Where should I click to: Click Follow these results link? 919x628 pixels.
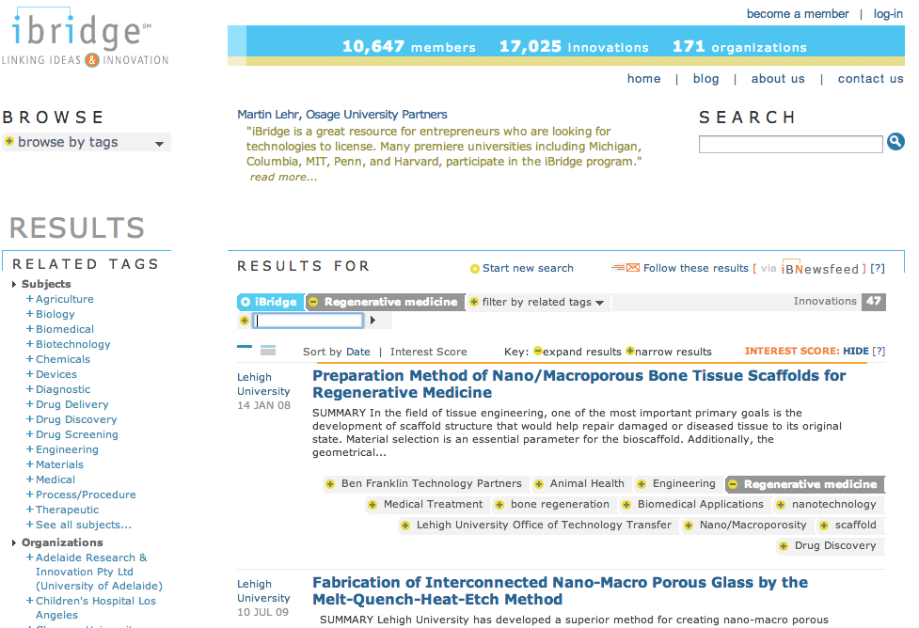696,268
